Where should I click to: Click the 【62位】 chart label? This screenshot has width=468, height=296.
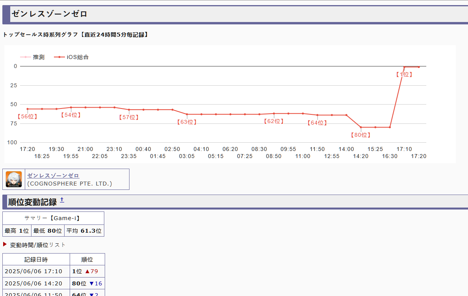coord(274,121)
